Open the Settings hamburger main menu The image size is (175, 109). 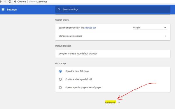pos(3,10)
